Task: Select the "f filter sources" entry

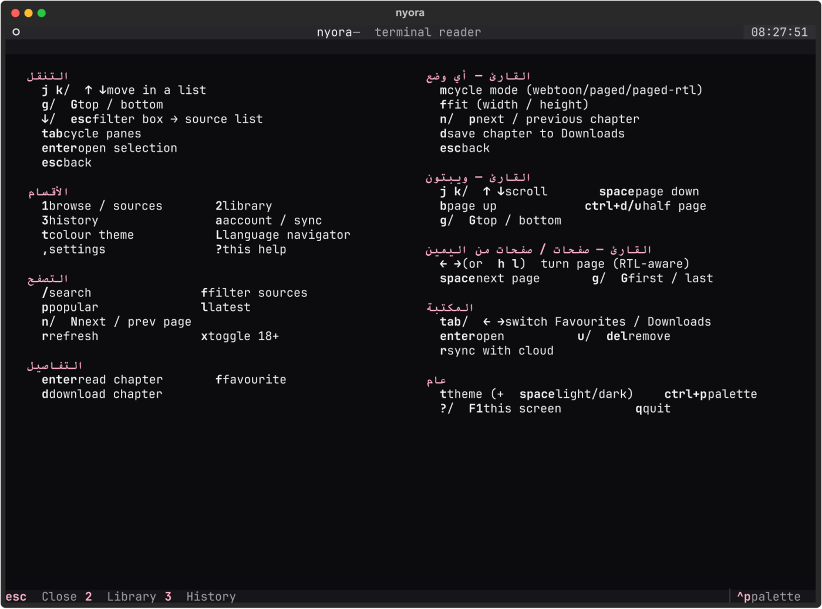Action: (254, 293)
